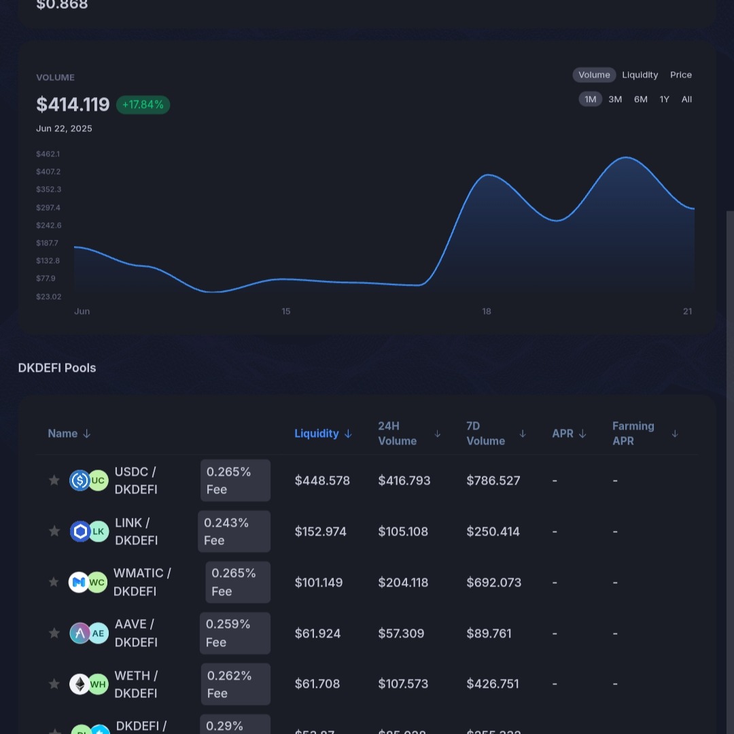Screen dimensions: 734x734
Task: Click the 0.262% Fee badge
Action: pos(235,684)
